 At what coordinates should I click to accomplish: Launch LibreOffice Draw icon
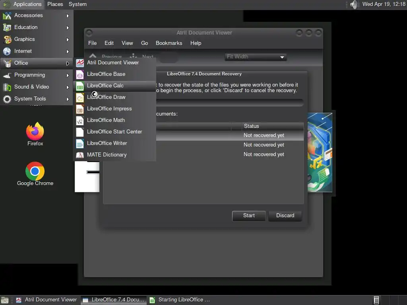79,98
